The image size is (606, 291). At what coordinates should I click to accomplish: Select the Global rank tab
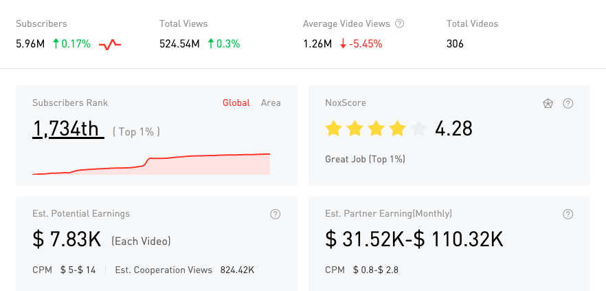tap(236, 103)
